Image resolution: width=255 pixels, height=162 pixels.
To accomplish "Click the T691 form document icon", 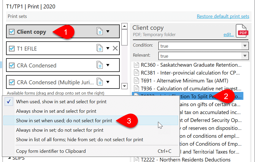I will click(x=136, y=81).
